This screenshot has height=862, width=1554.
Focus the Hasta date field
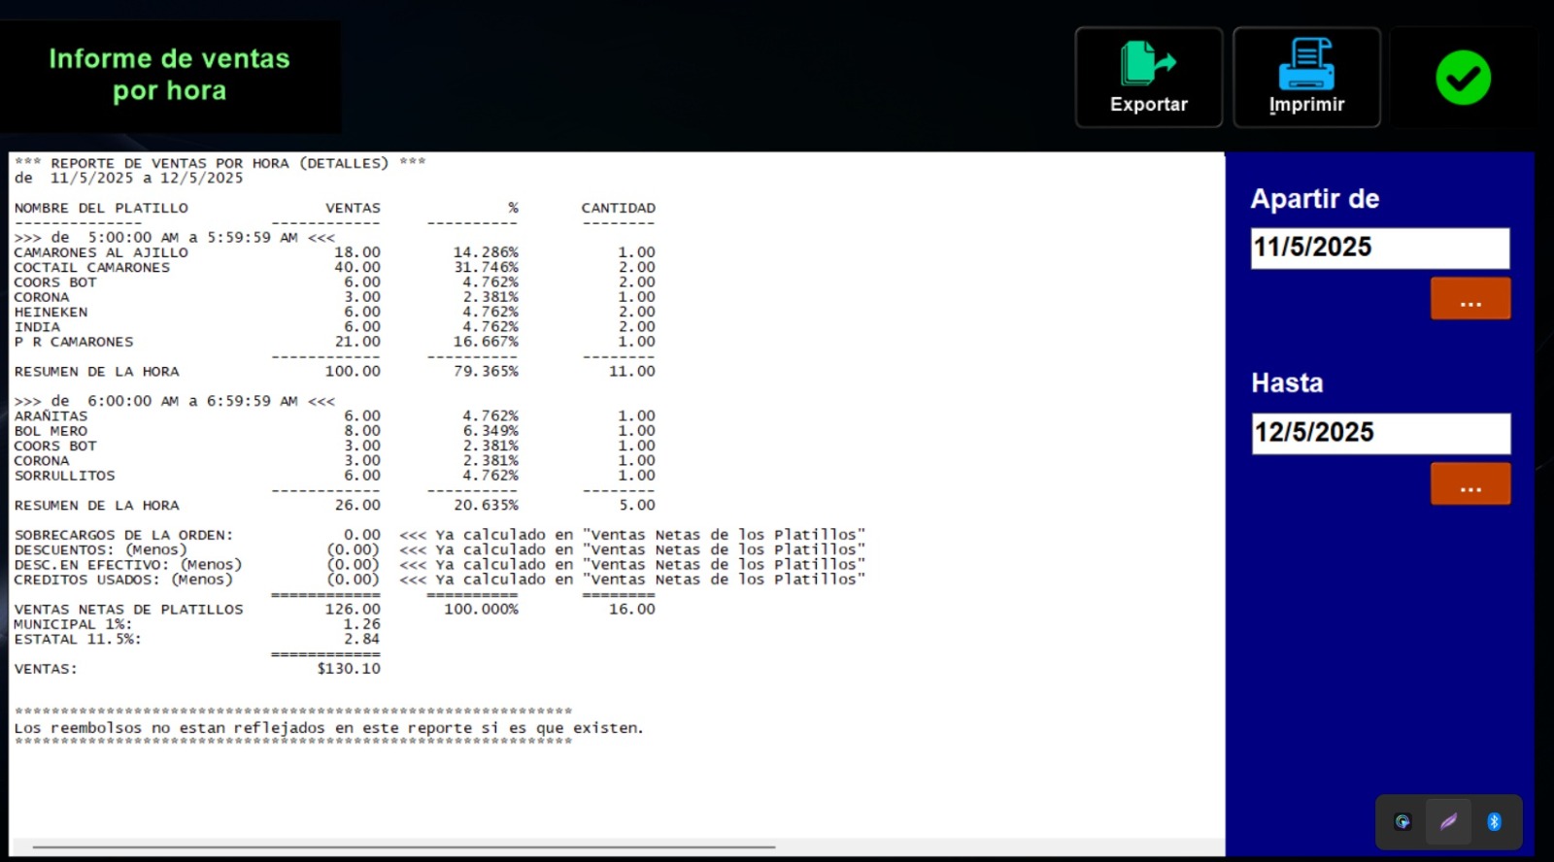(1379, 433)
